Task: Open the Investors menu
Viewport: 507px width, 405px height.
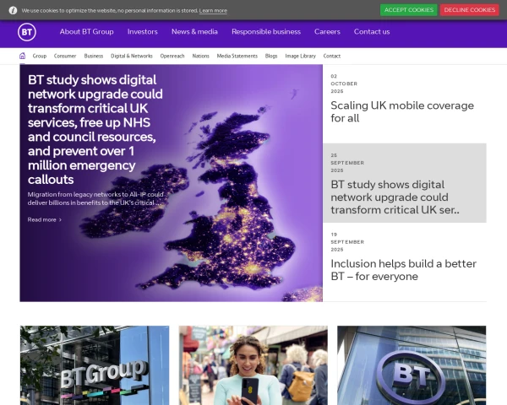Action: (x=143, y=32)
